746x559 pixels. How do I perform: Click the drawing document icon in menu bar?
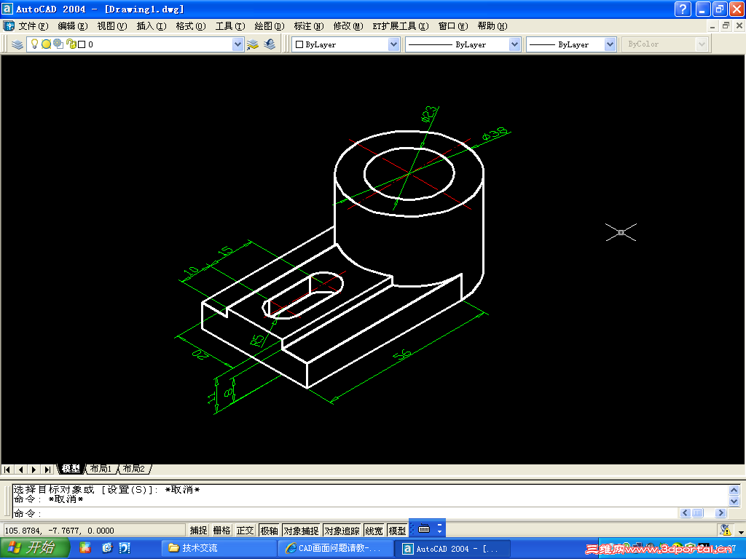point(9,25)
